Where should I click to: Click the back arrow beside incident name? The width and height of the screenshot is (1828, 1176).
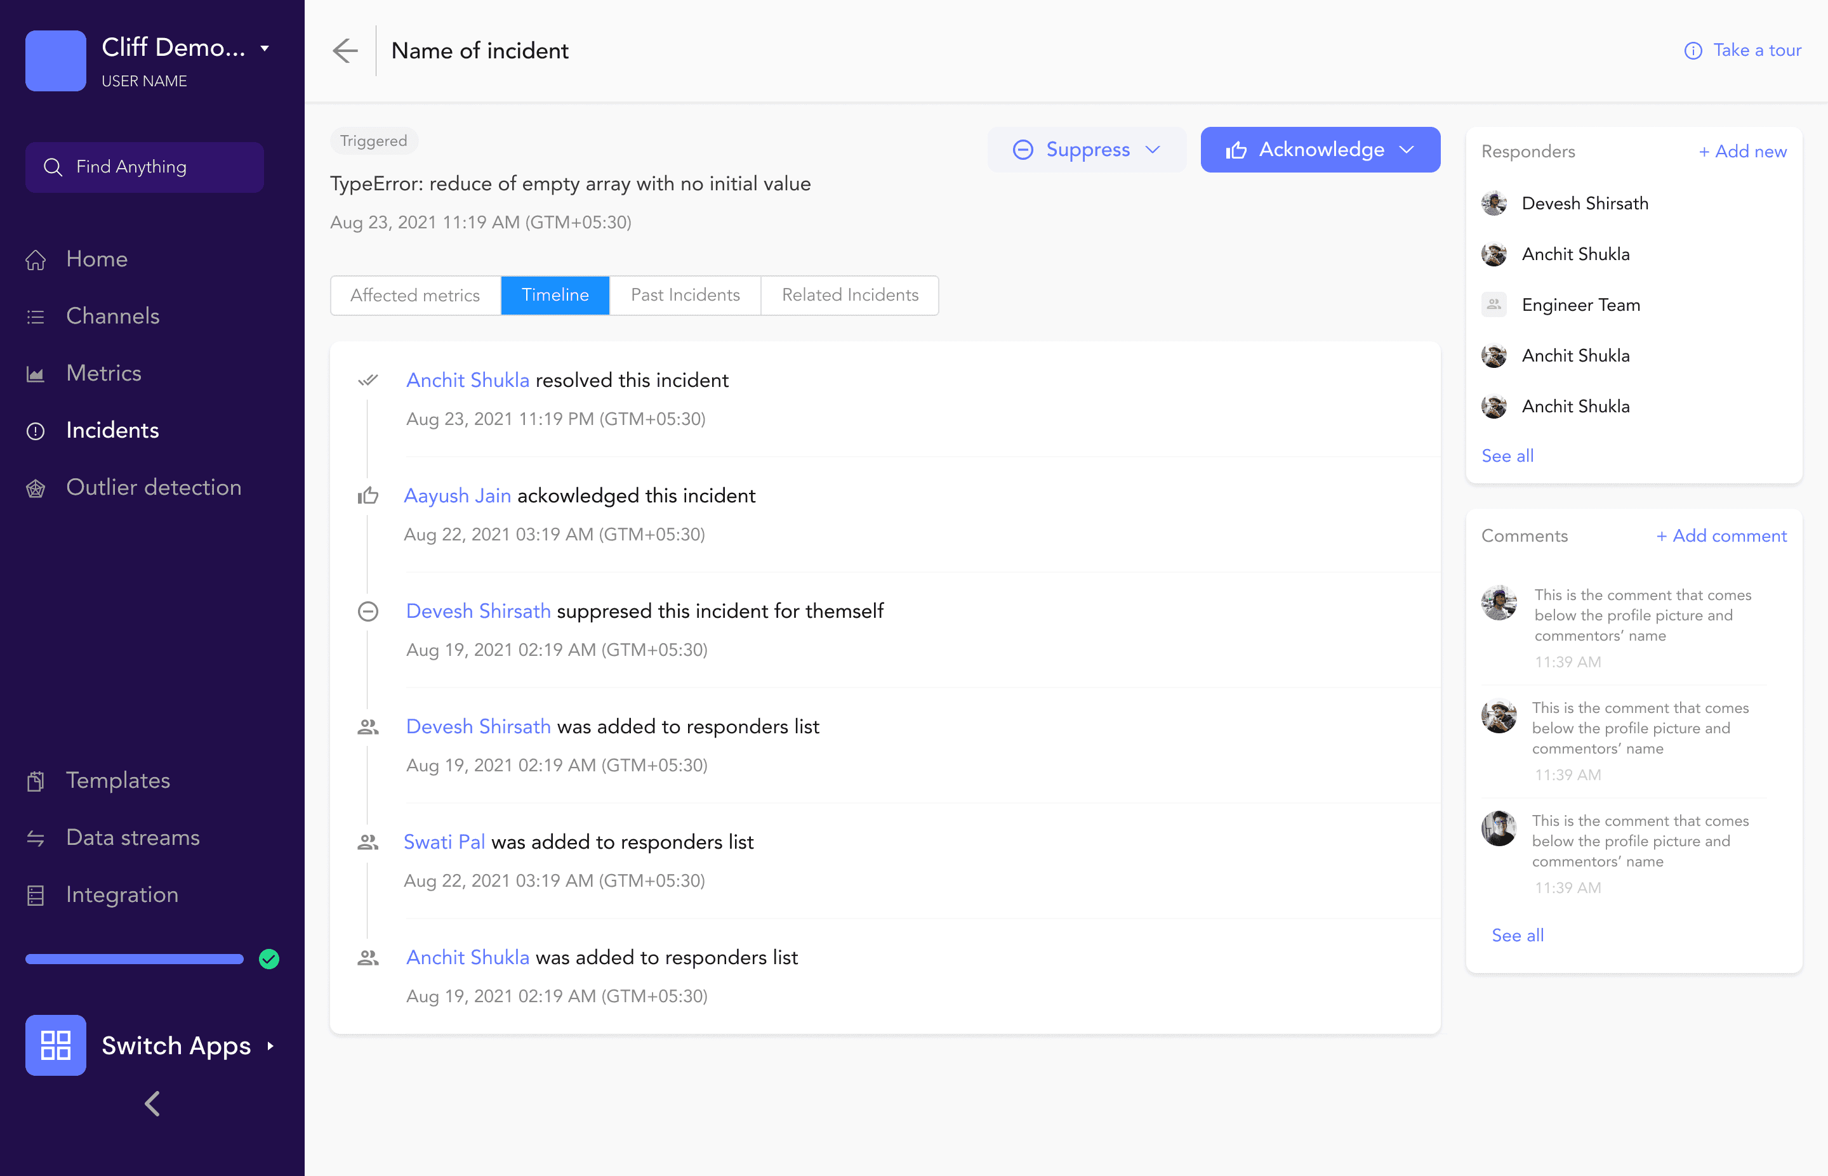point(345,50)
